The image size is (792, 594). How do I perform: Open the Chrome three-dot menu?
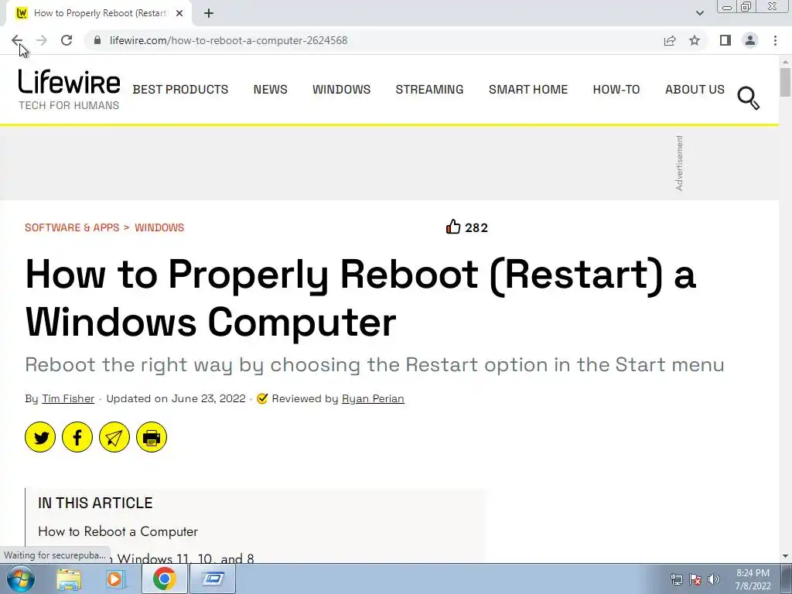[x=775, y=40]
